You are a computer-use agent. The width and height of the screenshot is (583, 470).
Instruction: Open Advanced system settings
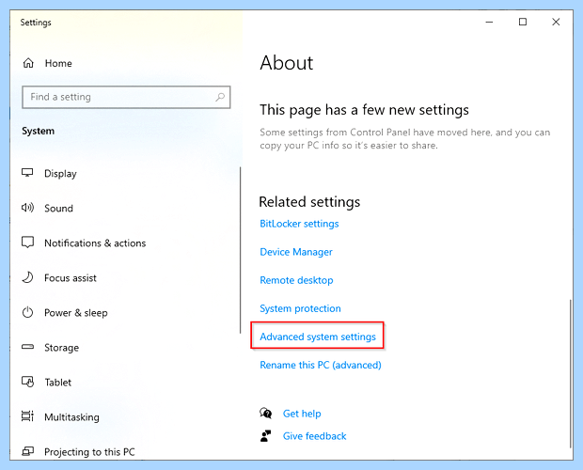318,337
